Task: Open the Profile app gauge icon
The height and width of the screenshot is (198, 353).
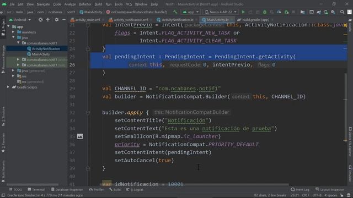Action: pos(279,12)
